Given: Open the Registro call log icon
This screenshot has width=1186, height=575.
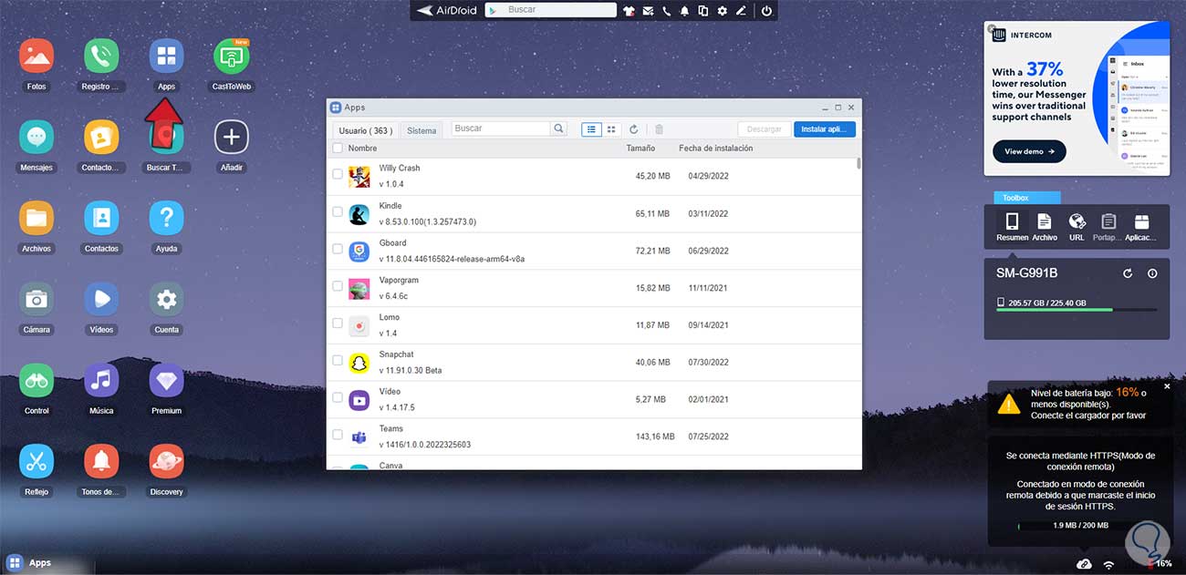Looking at the screenshot, I should click(x=101, y=56).
